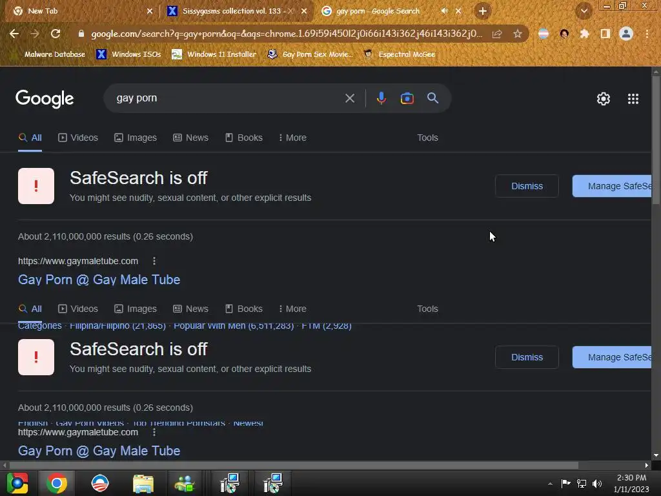Viewport: 661px width, 496px height.
Task: Open Google quick settings gear
Action: [x=604, y=99]
